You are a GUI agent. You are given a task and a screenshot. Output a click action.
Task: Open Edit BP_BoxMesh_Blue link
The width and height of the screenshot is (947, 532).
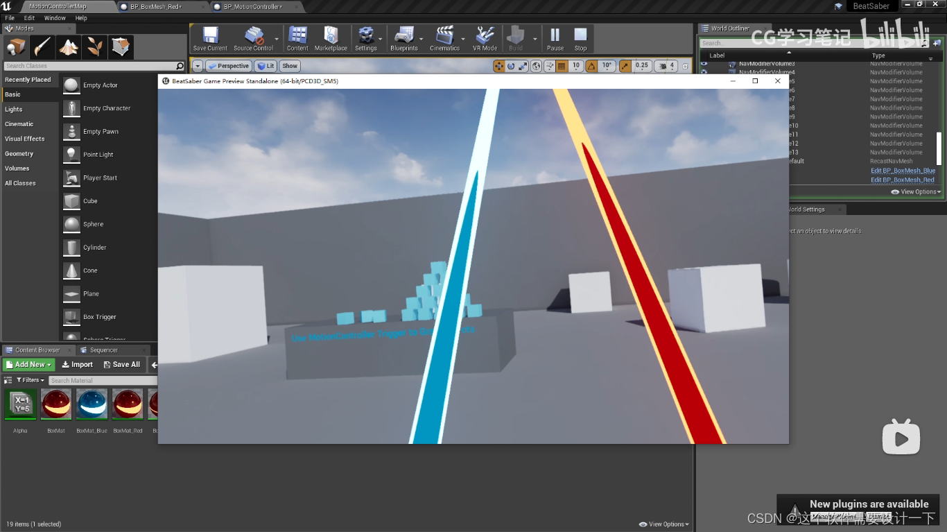coord(903,170)
